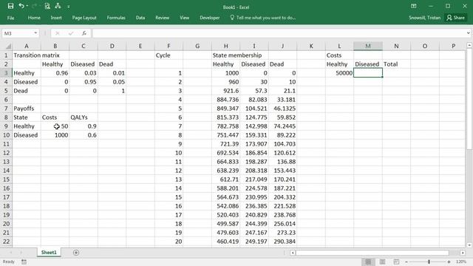Switch to the Insert ribbon tab
473x266 pixels.
pos(56,18)
